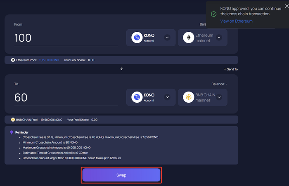Click the 11,130.00 KONO Ethereum pool link
This screenshot has height=186, width=289.
click(49, 60)
